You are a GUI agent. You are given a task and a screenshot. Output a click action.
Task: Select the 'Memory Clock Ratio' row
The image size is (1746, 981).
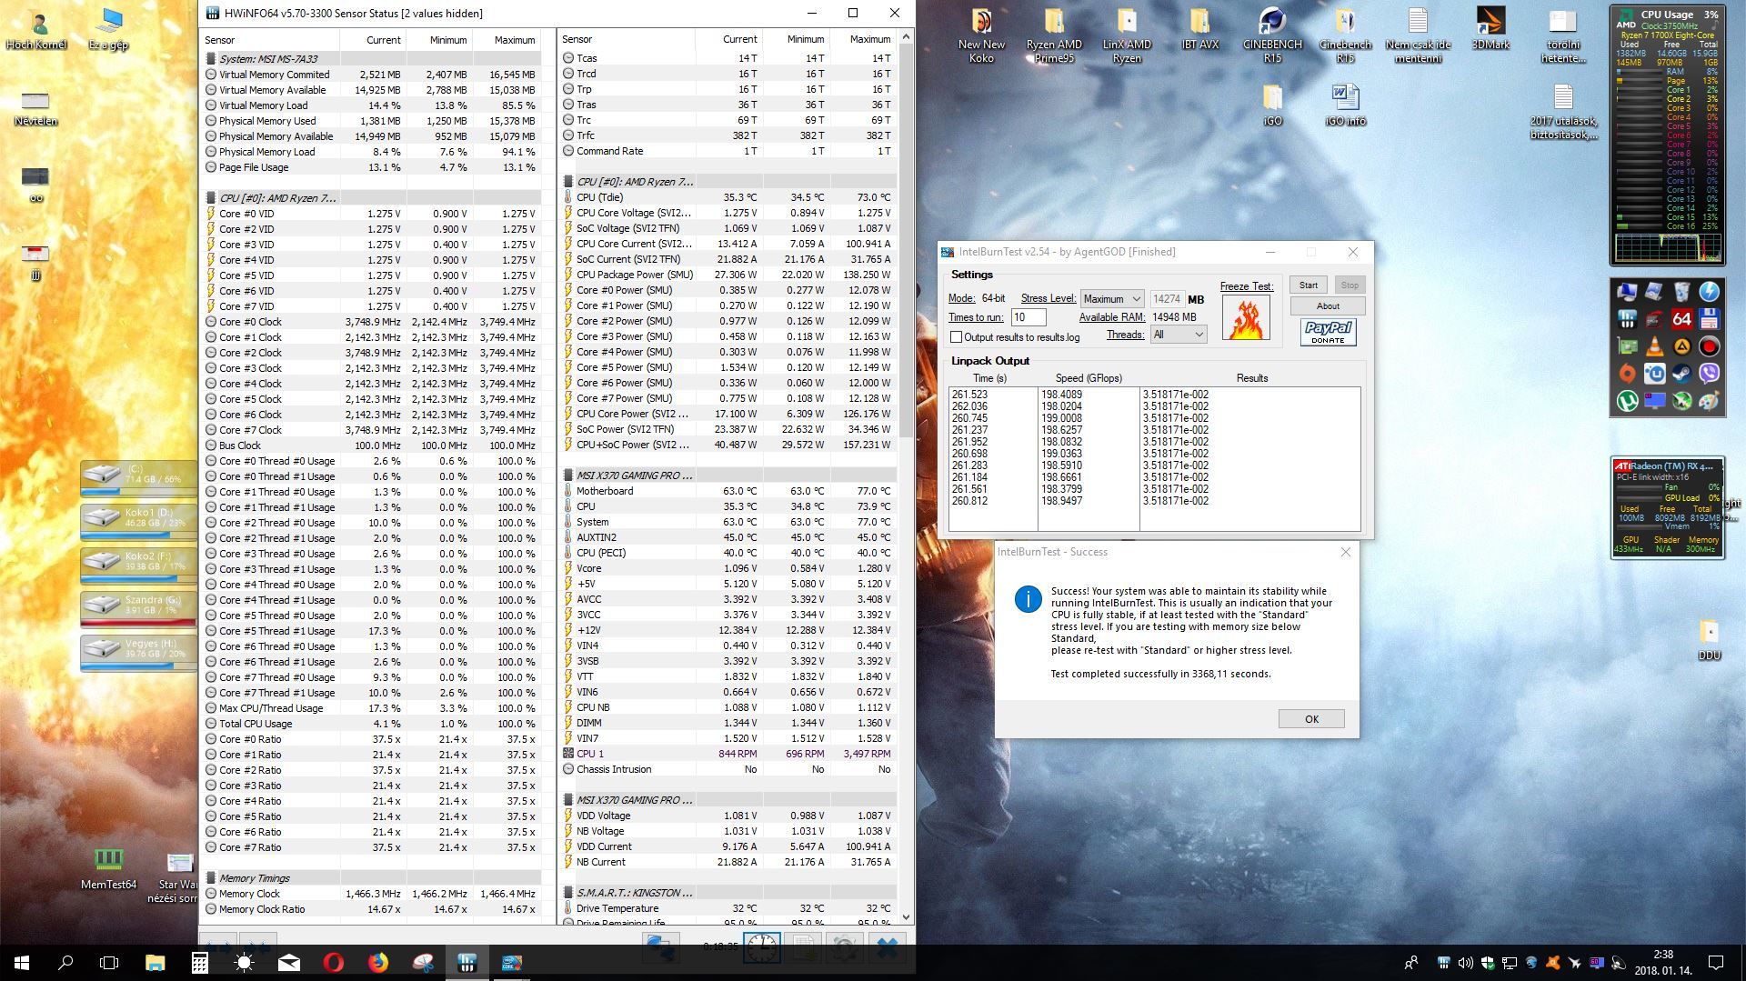(370, 909)
